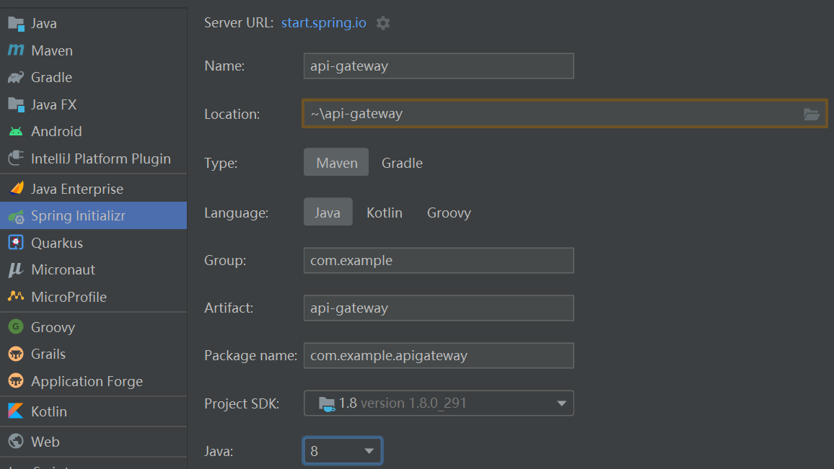Click the Application Forge icon
834x469 pixels.
pos(16,381)
